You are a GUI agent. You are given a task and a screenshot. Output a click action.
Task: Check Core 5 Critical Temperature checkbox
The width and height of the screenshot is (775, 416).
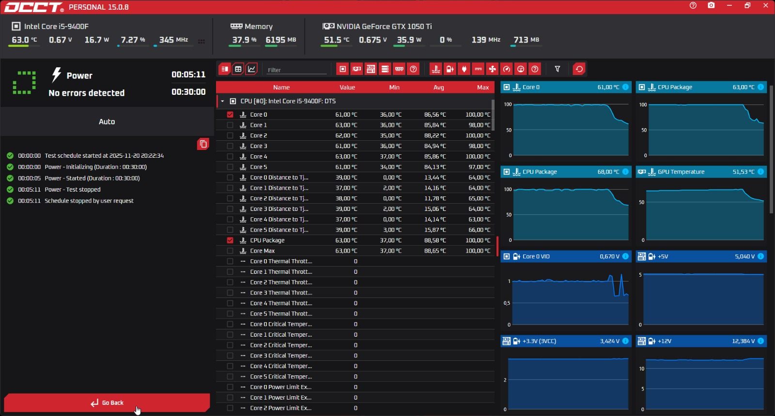(230, 377)
